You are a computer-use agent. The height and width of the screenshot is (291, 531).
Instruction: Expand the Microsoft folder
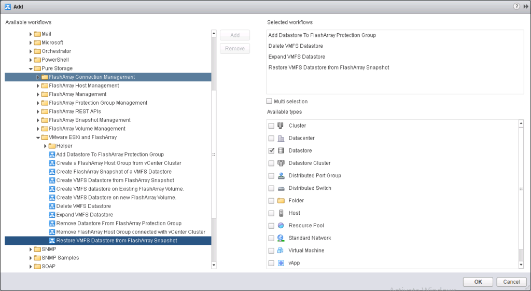pyautogui.click(x=31, y=43)
